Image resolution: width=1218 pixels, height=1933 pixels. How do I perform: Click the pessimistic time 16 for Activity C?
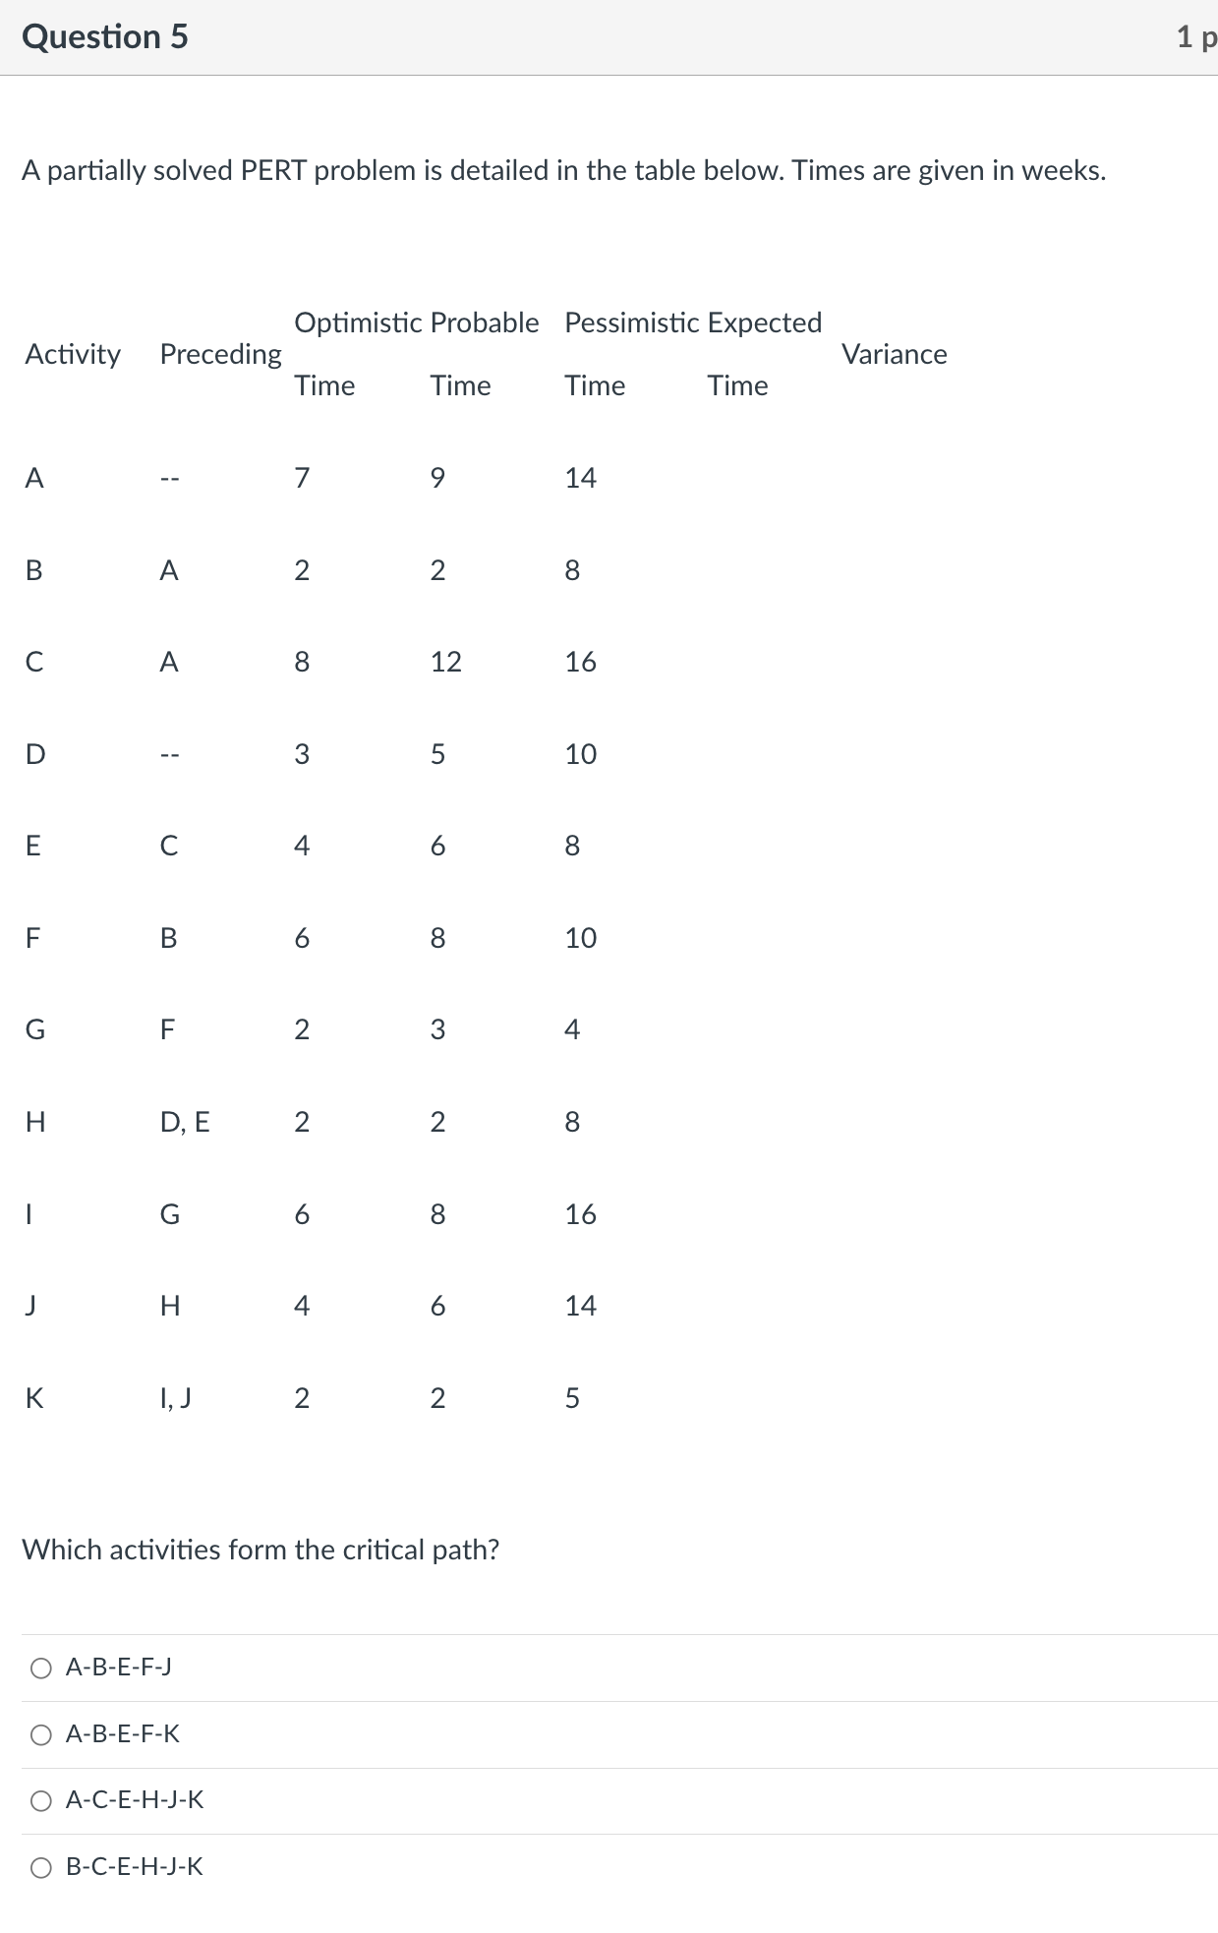point(579,662)
